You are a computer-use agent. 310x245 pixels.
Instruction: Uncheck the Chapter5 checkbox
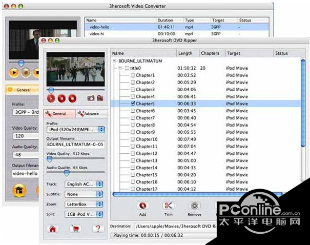tap(133, 104)
